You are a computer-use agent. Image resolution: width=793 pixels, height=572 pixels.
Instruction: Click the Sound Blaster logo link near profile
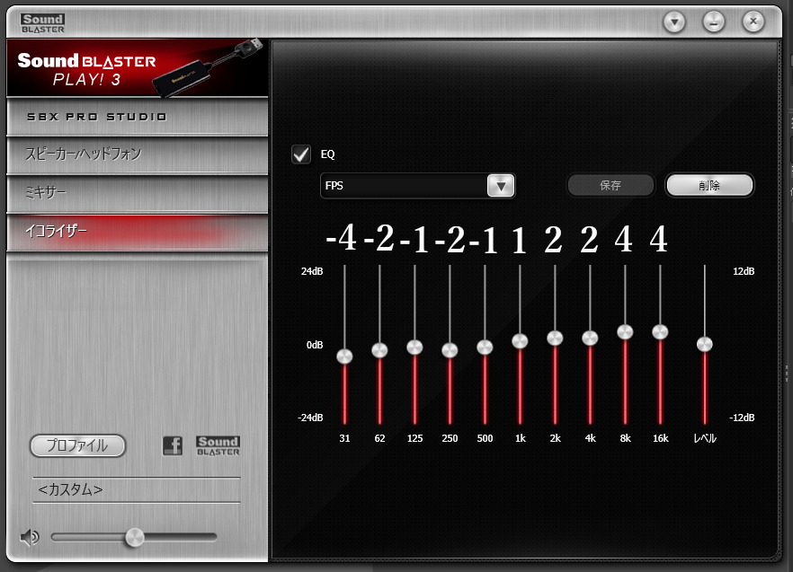click(218, 445)
